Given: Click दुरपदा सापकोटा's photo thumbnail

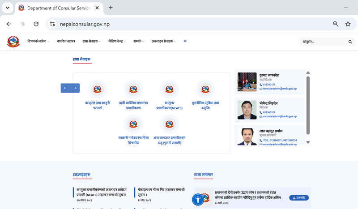Looking at the screenshot, I should (x=247, y=82).
